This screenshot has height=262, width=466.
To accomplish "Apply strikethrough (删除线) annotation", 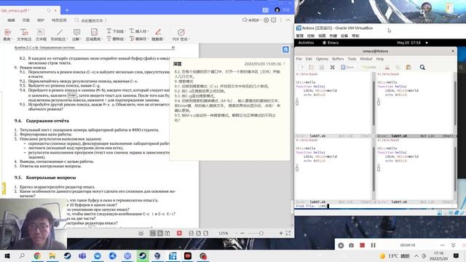I will (x=116, y=39).
